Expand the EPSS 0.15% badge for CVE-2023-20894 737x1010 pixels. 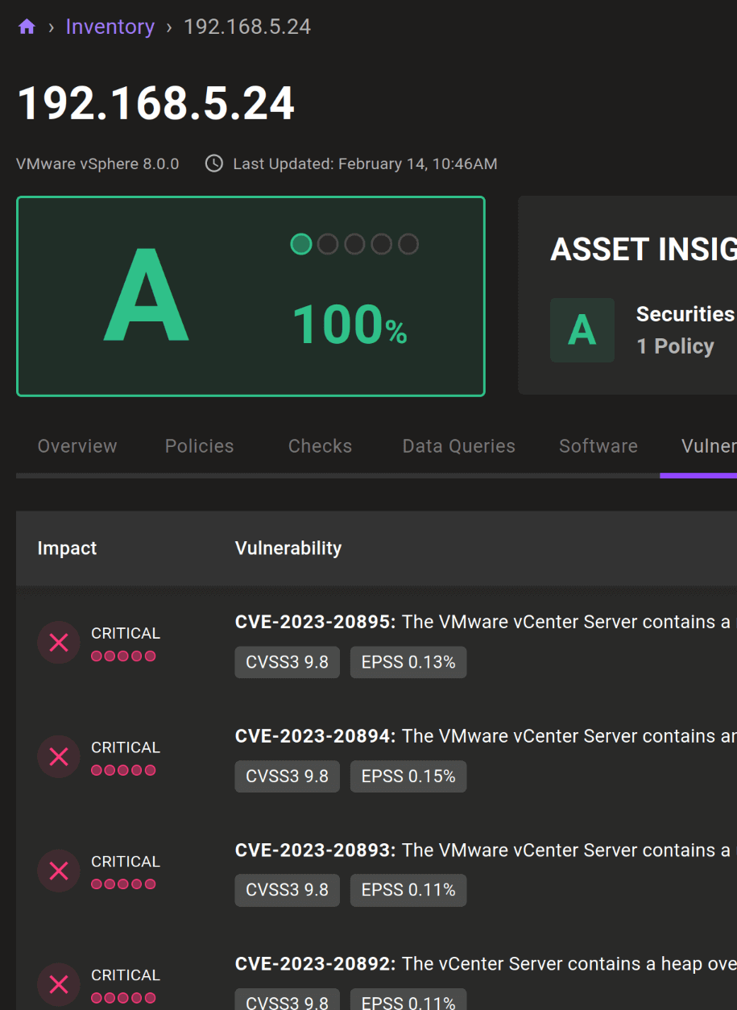click(x=408, y=776)
